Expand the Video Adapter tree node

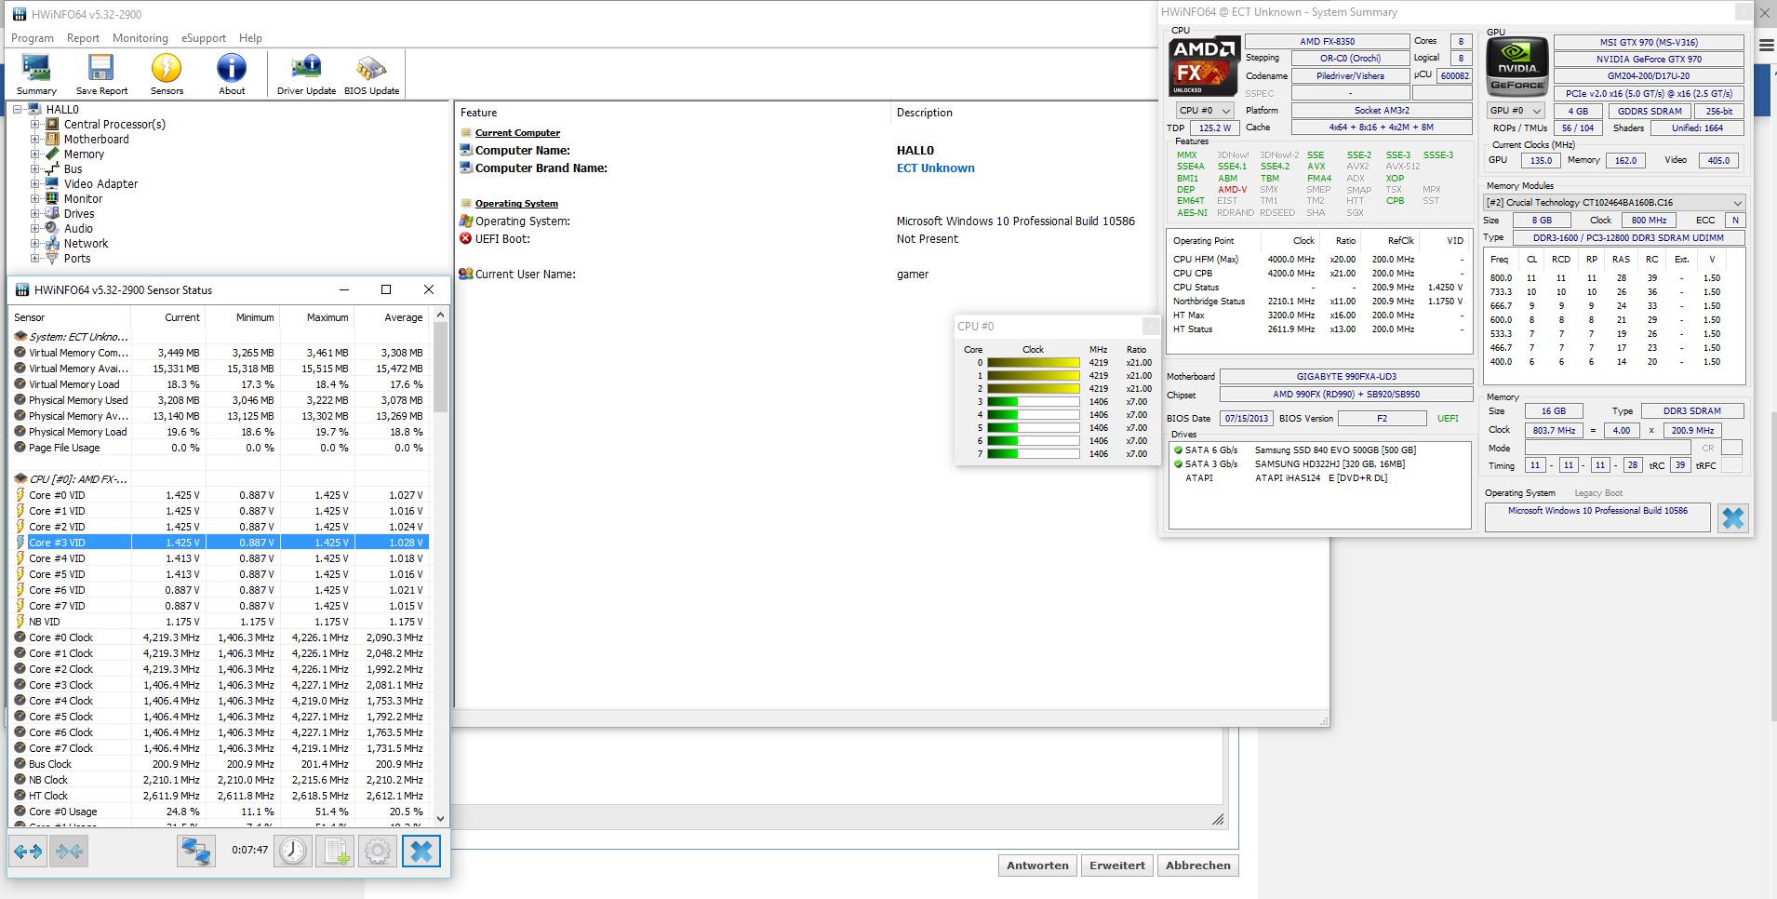[35, 184]
